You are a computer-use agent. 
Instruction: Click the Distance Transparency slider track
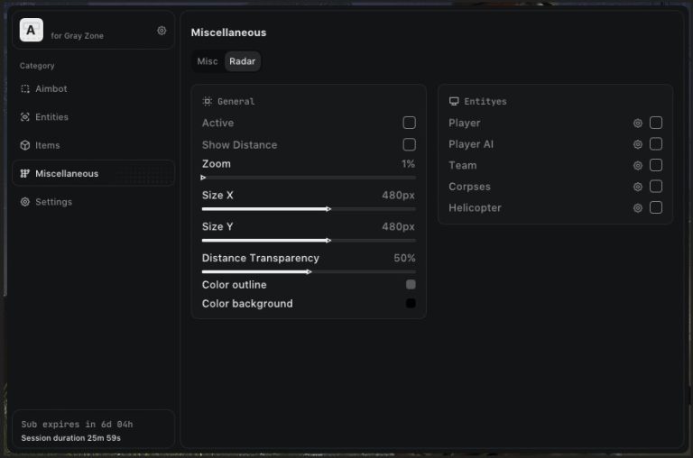309,271
